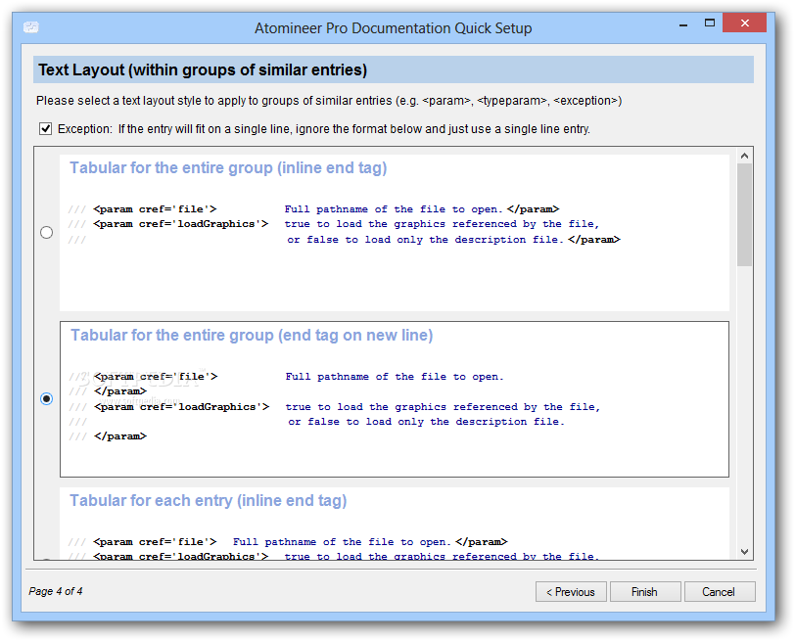Close the Quick Setup window

[744, 23]
